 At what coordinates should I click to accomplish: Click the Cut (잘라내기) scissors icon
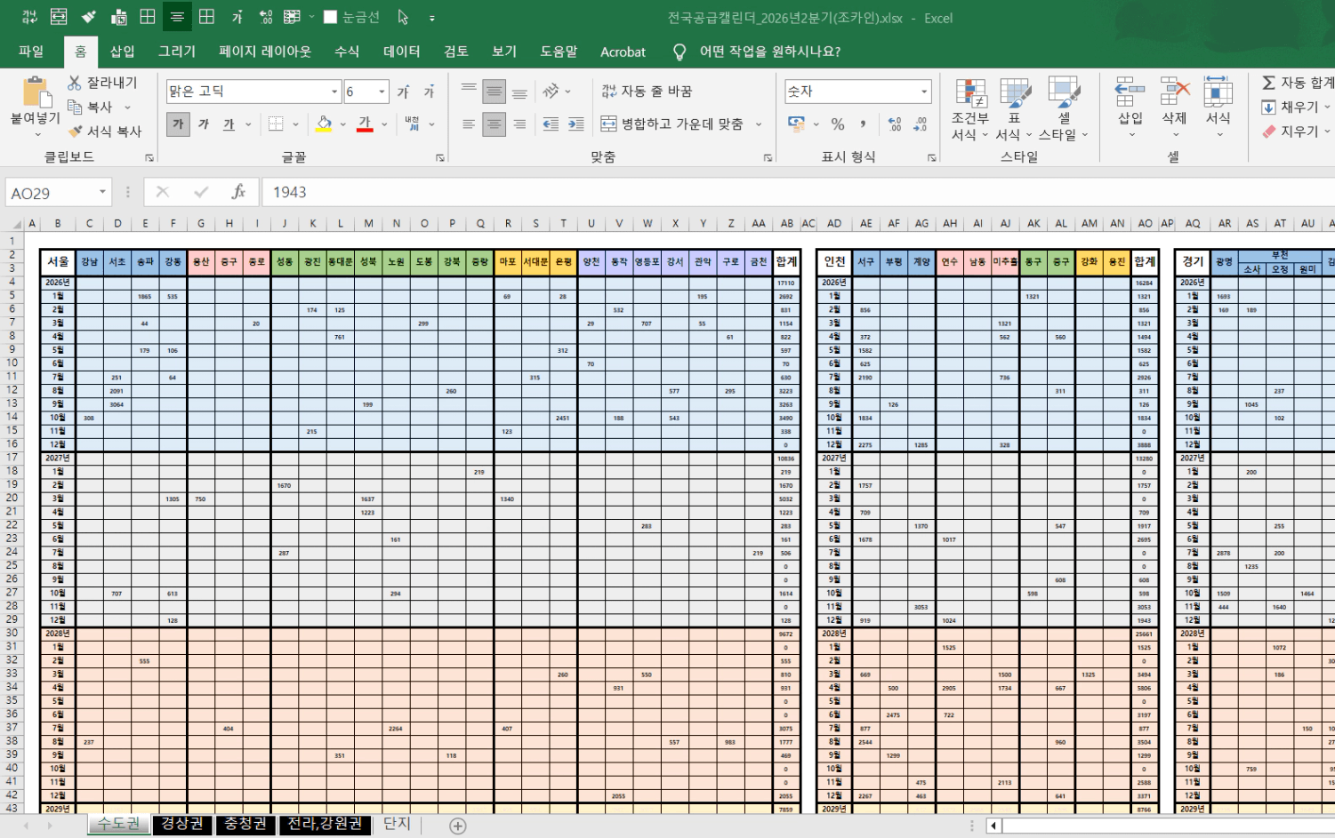(x=75, y=83)
